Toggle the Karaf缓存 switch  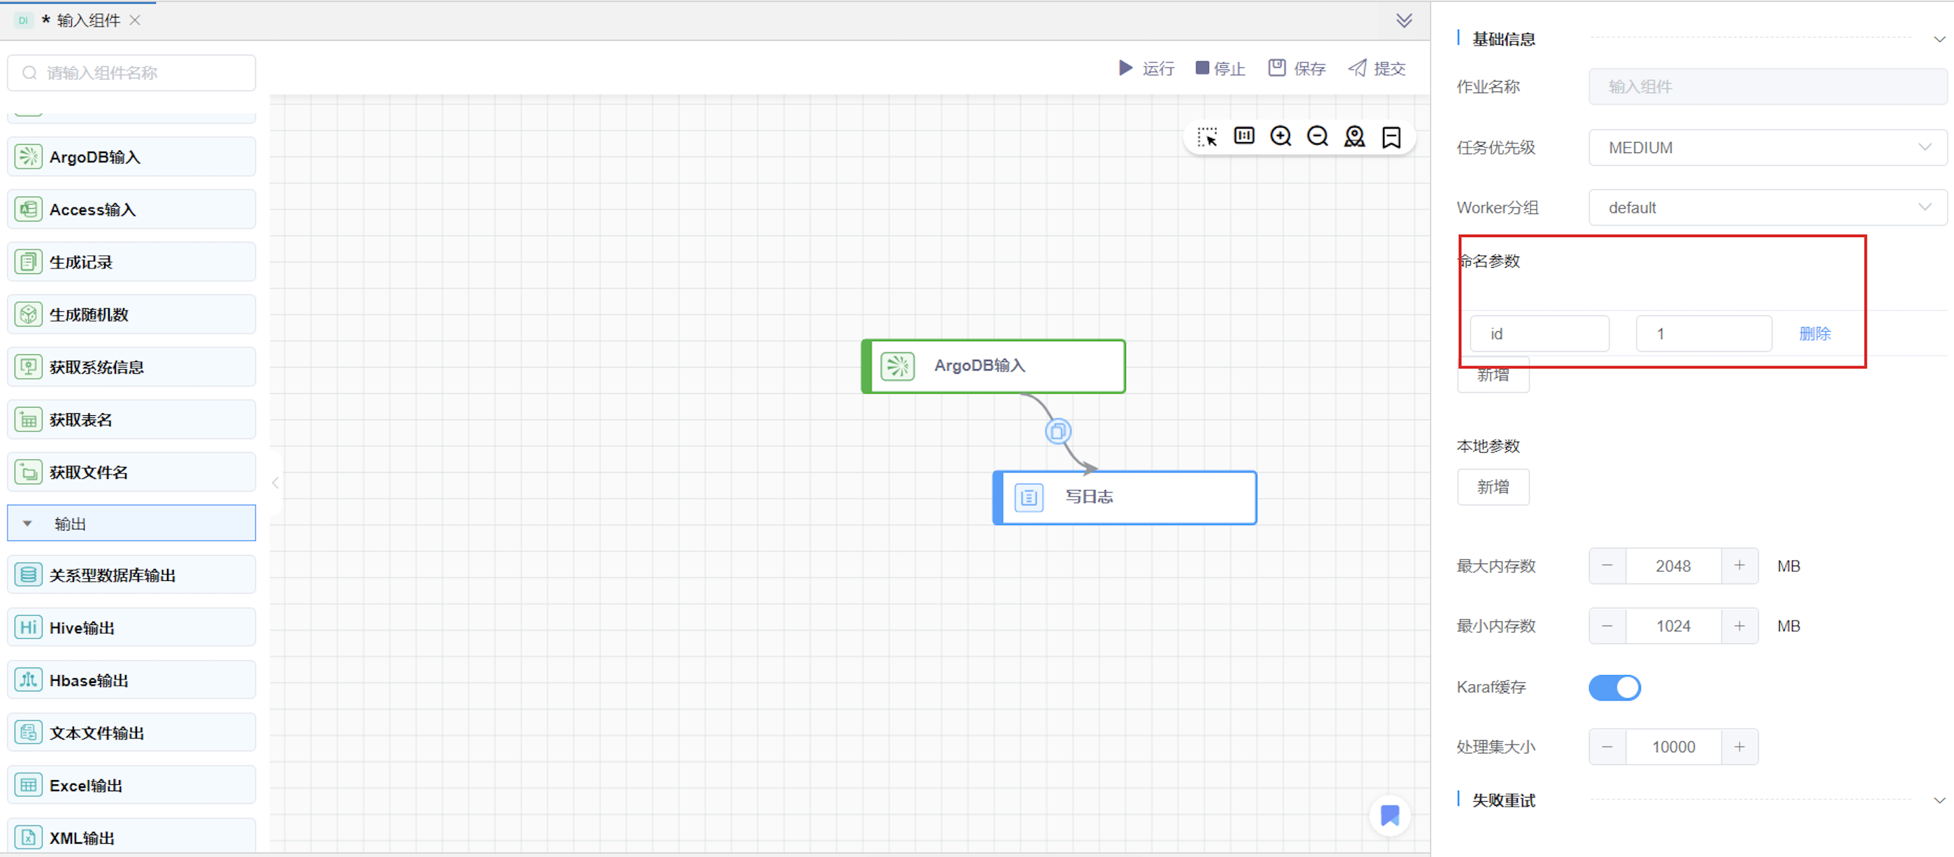click(x=1614, y=687)
